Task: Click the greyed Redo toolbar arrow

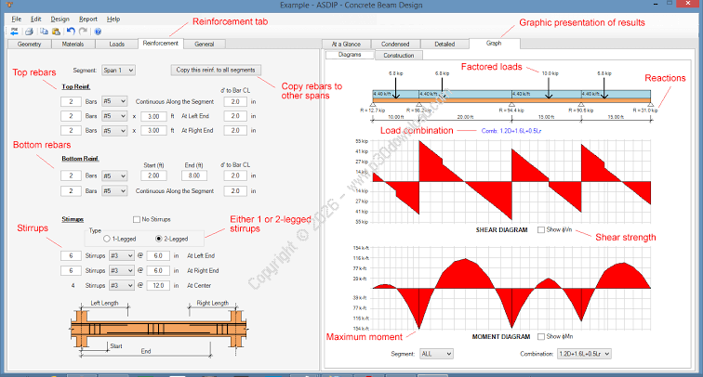Action: coord(83,32)
